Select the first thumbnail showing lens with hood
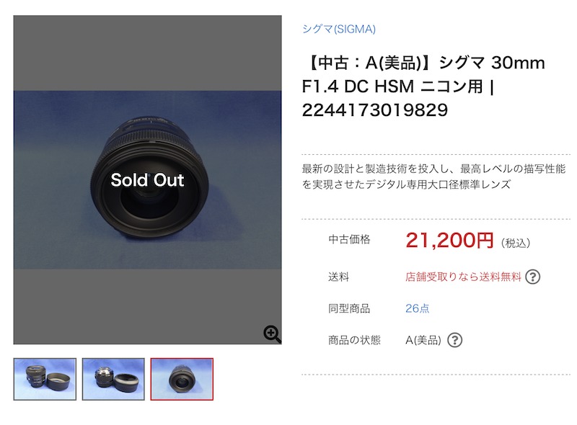Image resolution: width=577 pixels, height=425 pixels. (45, 379)
